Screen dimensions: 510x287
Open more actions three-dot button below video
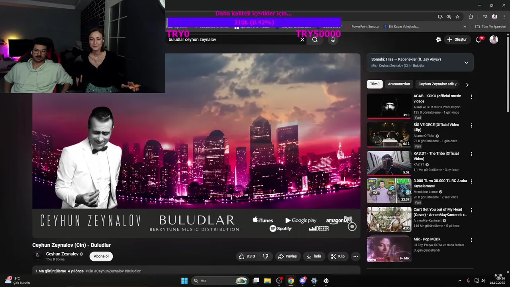tap(356, 256)
